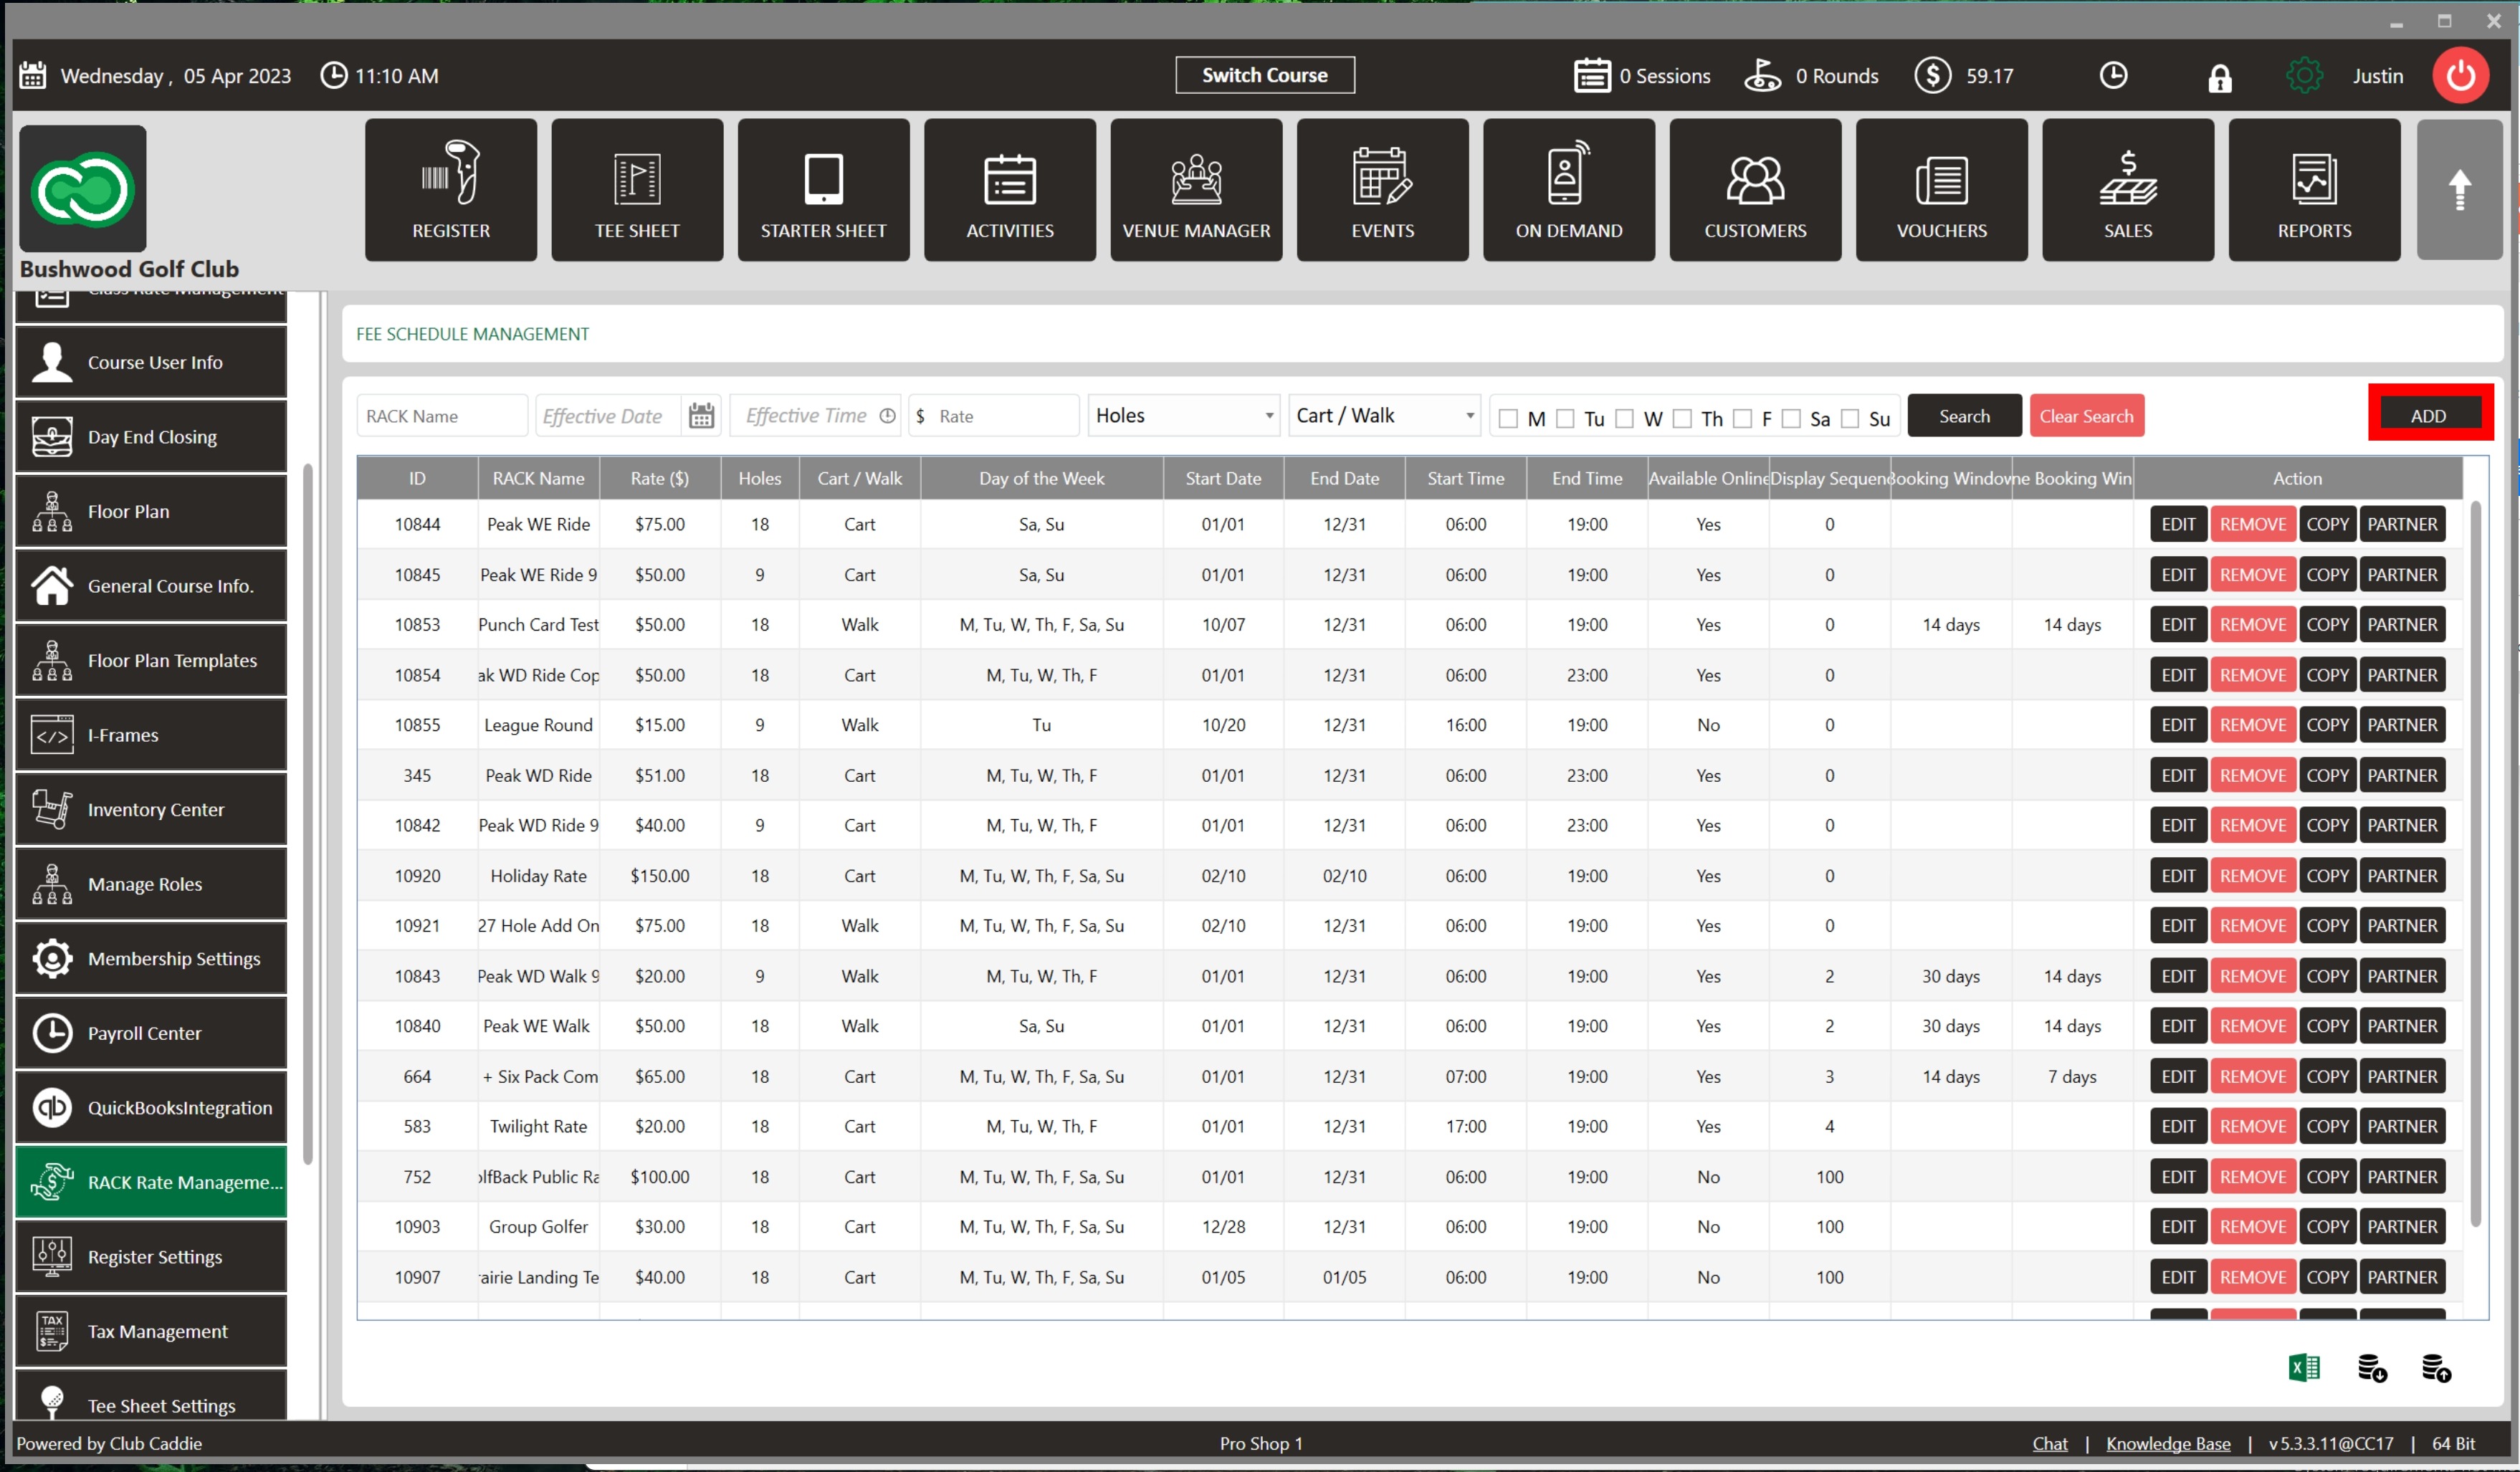Open the Knowledge Base link
Viewport: 2520px width, 1472px height.
point(2167,1443)
